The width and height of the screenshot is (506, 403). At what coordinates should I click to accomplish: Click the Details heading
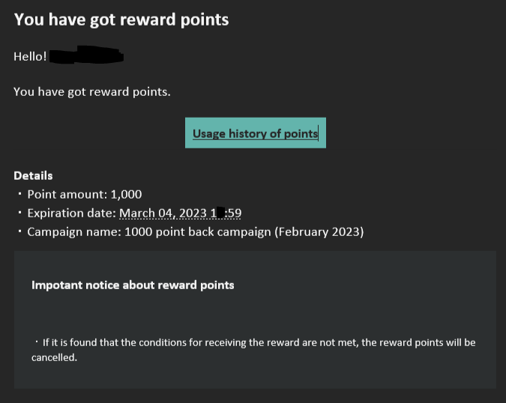(33, 176)
